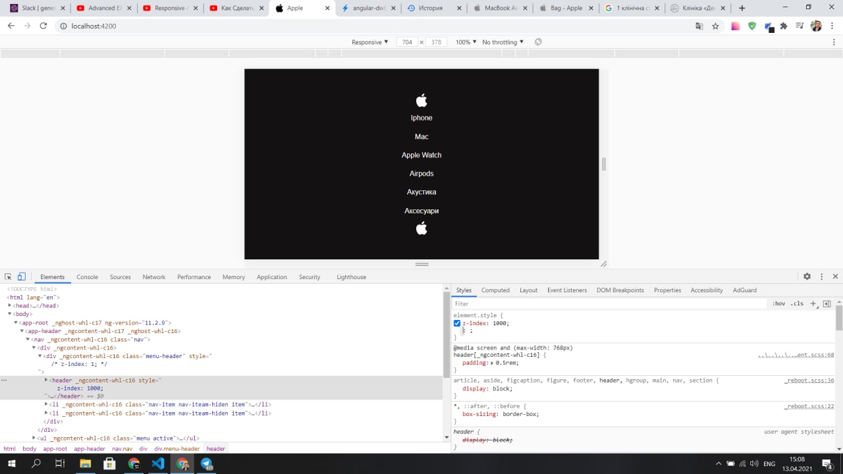843x474 pixels.
Task: Toggle computed styles sidebar icon
Action: 827,303
